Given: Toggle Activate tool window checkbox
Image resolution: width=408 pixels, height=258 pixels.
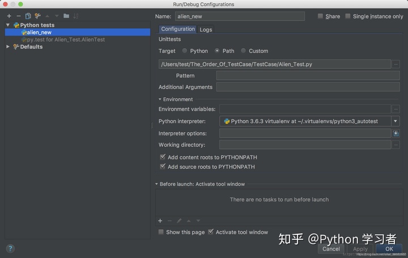Looking at the screenshot, I should pyautogui.click(x=211, y=231).
